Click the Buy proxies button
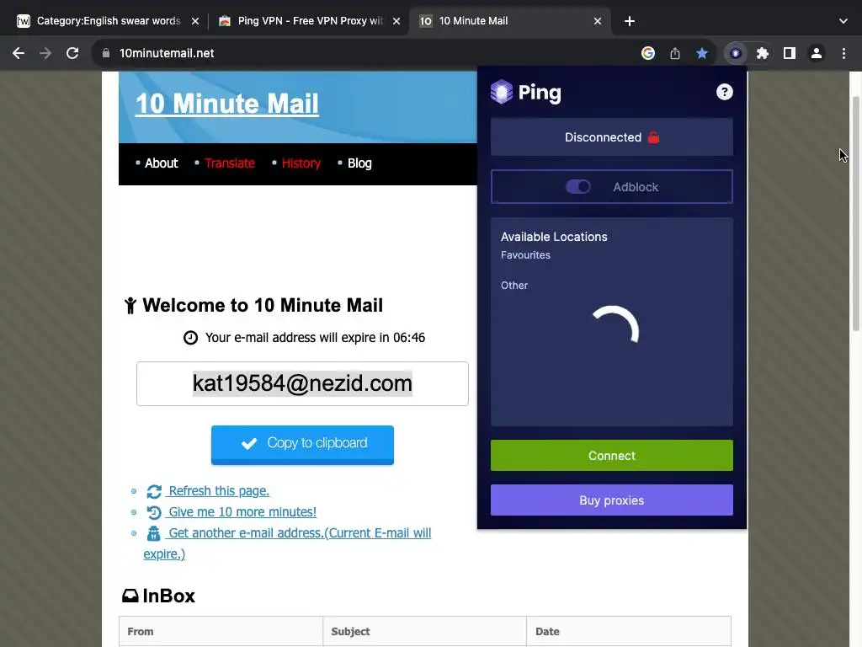This screenshot has width=862, height=647. (612, 500)
